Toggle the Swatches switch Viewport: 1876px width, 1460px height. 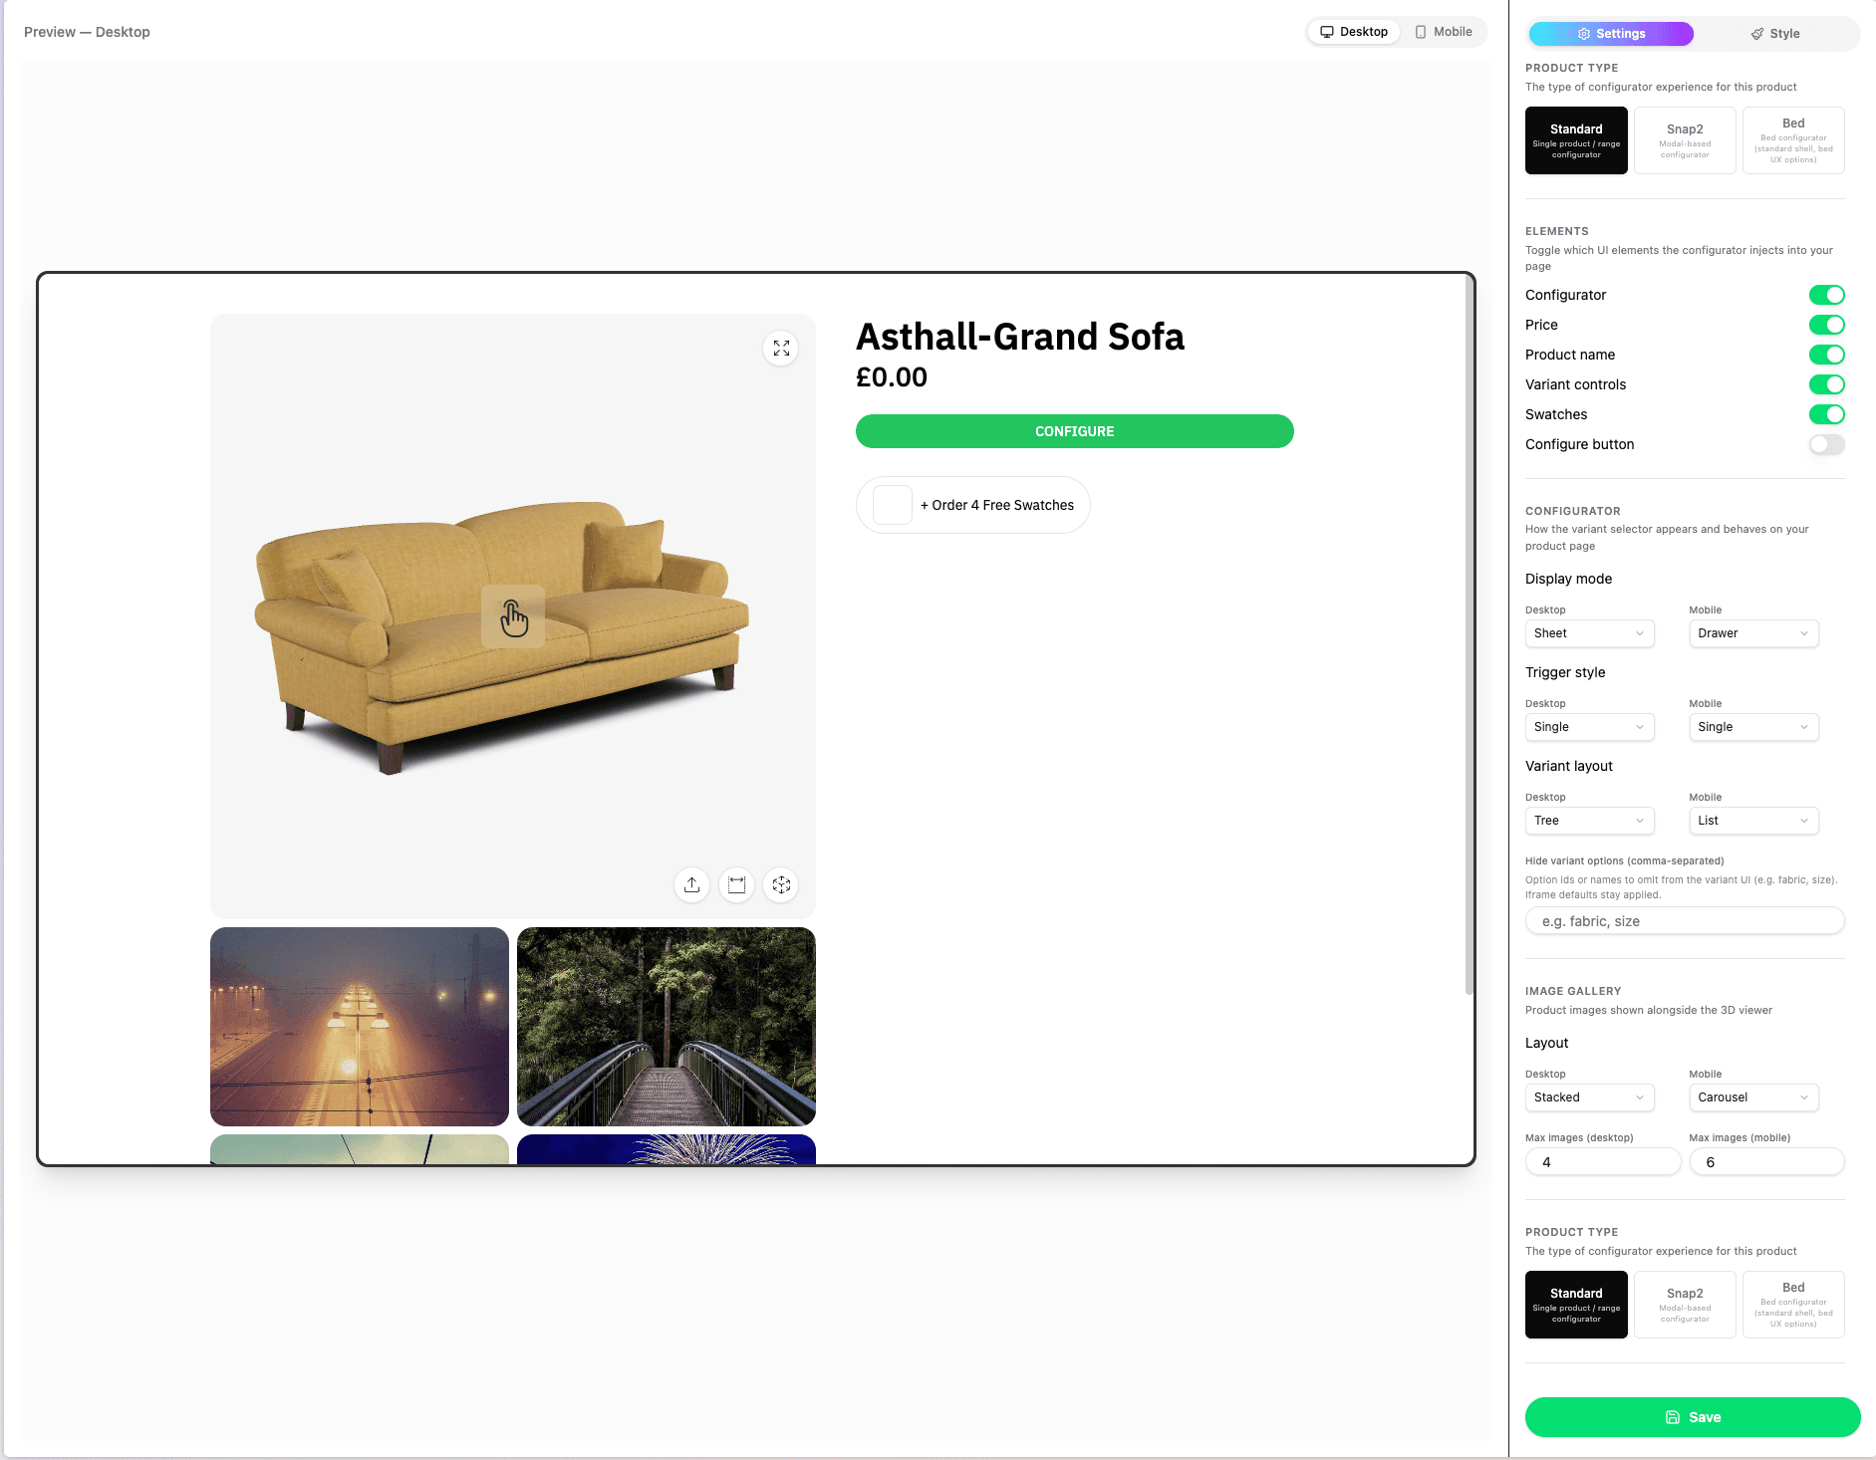1827,414
